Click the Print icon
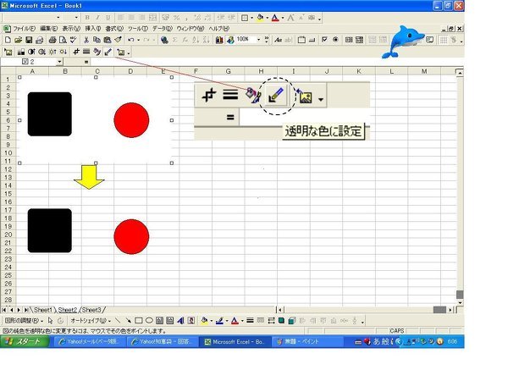 [52, 40]
